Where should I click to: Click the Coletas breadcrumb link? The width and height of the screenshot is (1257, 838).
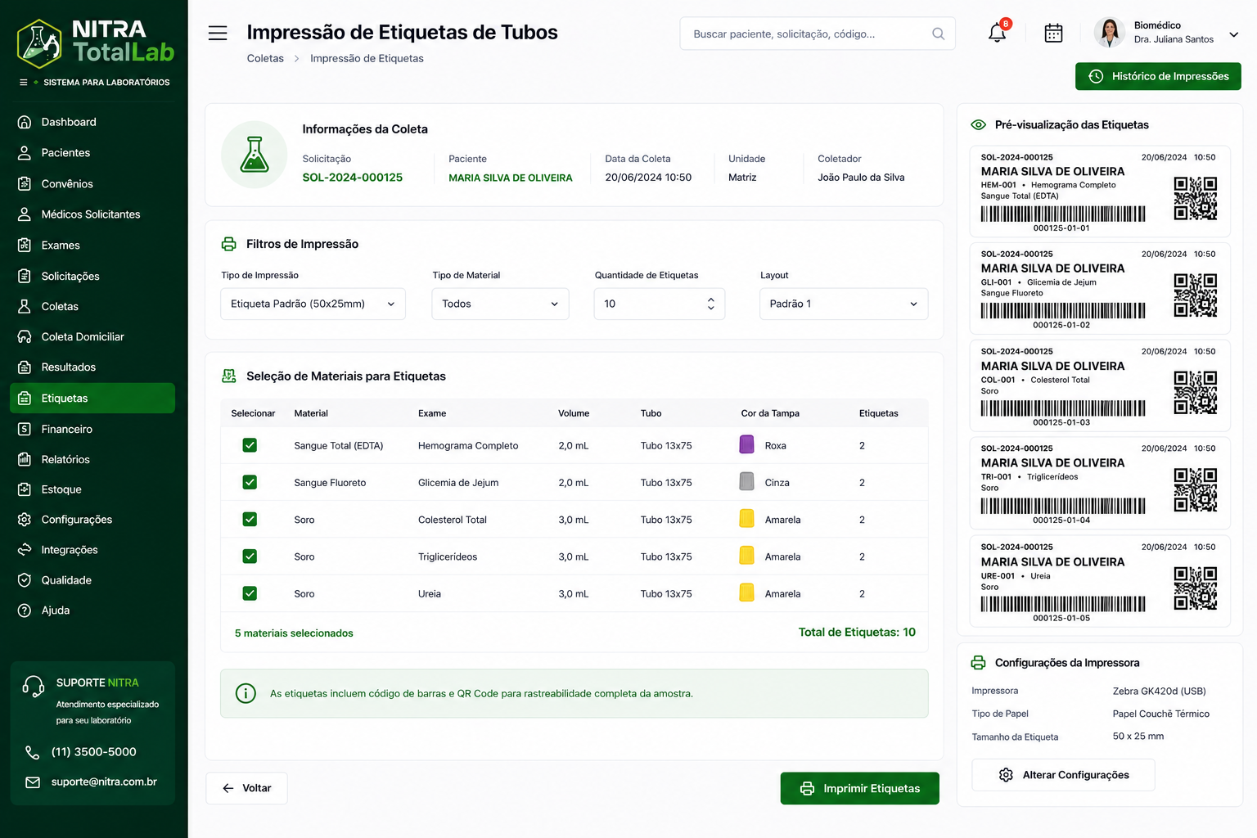point(265,58)
